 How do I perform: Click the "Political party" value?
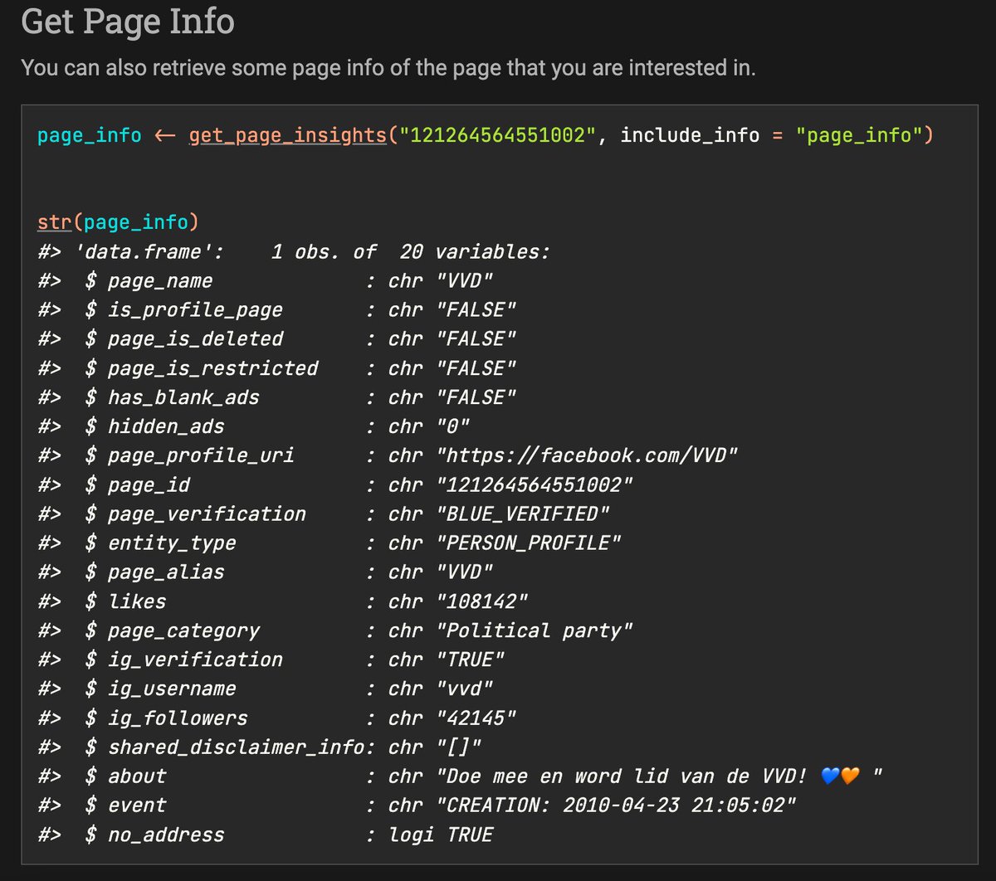coord(535,630)
